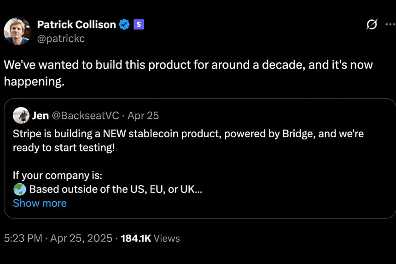Click the globe emoji in quoted tweet
The image size is (396, 264).
[19, 189]
